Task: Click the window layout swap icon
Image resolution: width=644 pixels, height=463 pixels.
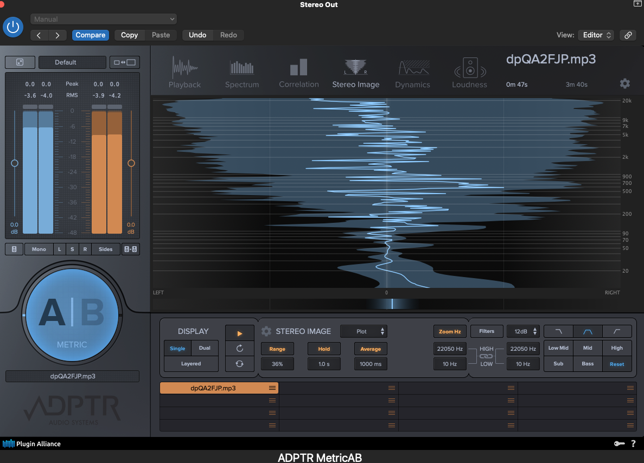Action: click(x=125, y=62)
